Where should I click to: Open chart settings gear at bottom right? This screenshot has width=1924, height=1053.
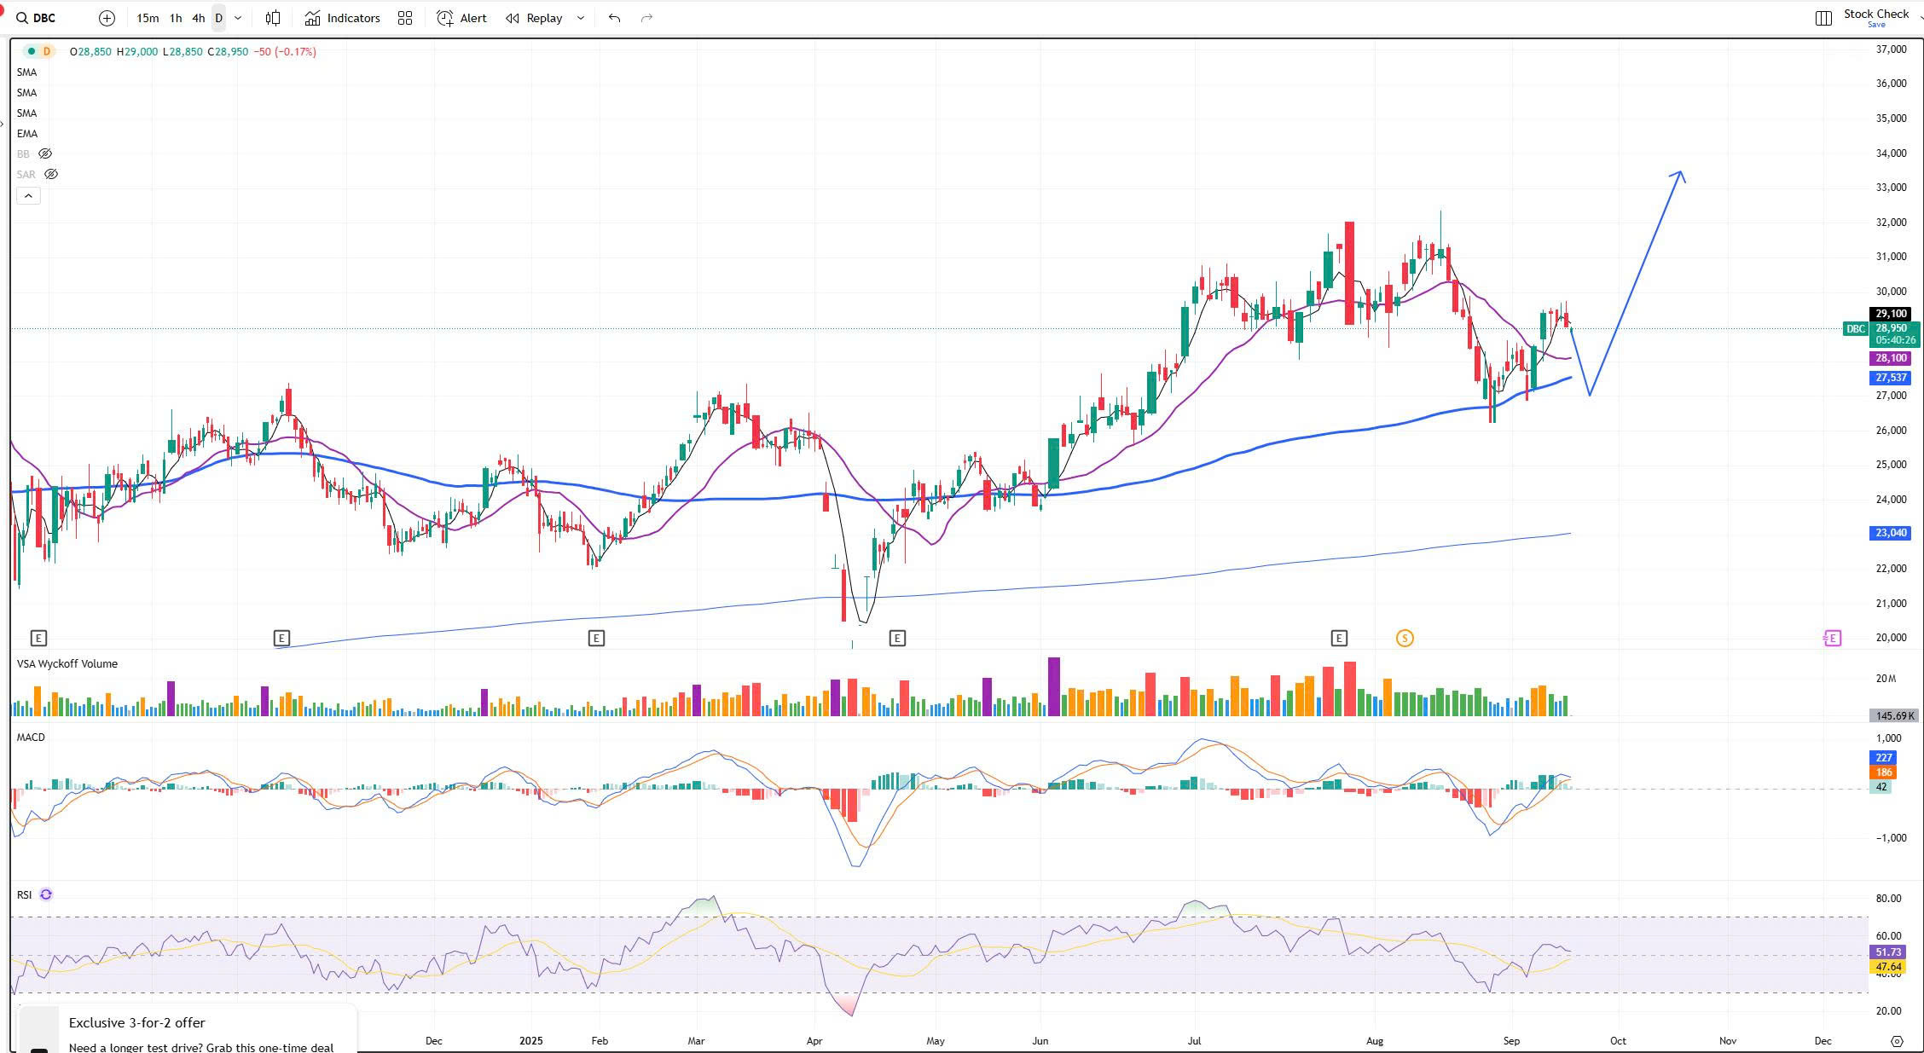pos(1897,1041)
